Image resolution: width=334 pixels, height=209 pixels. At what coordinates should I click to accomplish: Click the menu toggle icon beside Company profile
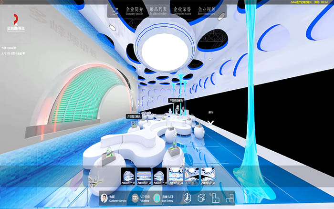pyautogui.click(x=114, y=11)
